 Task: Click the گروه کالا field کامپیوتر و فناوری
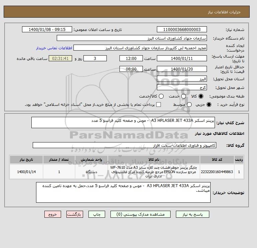point(124,145)
